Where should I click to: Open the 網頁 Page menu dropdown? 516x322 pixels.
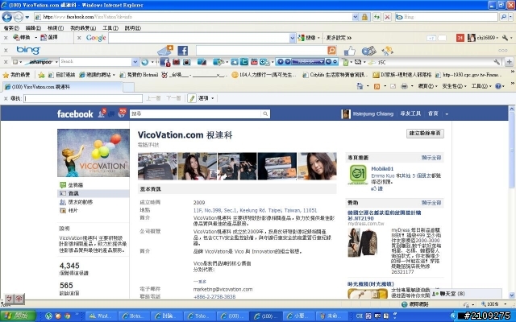point(427,86)
